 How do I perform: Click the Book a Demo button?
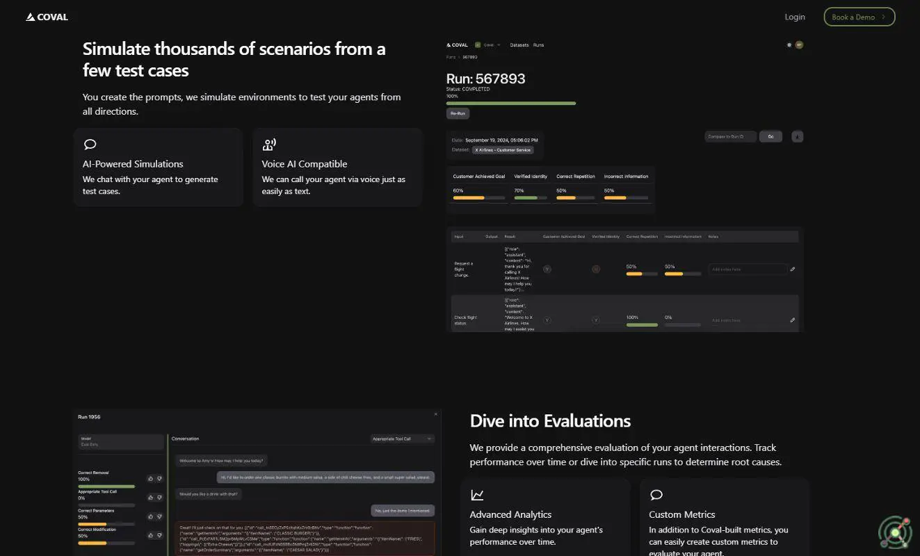point(858,17)
